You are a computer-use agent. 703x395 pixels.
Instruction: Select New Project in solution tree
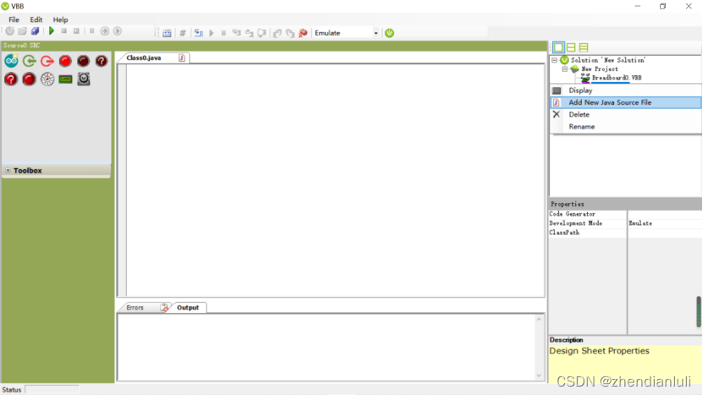click(x=600, y=69)
